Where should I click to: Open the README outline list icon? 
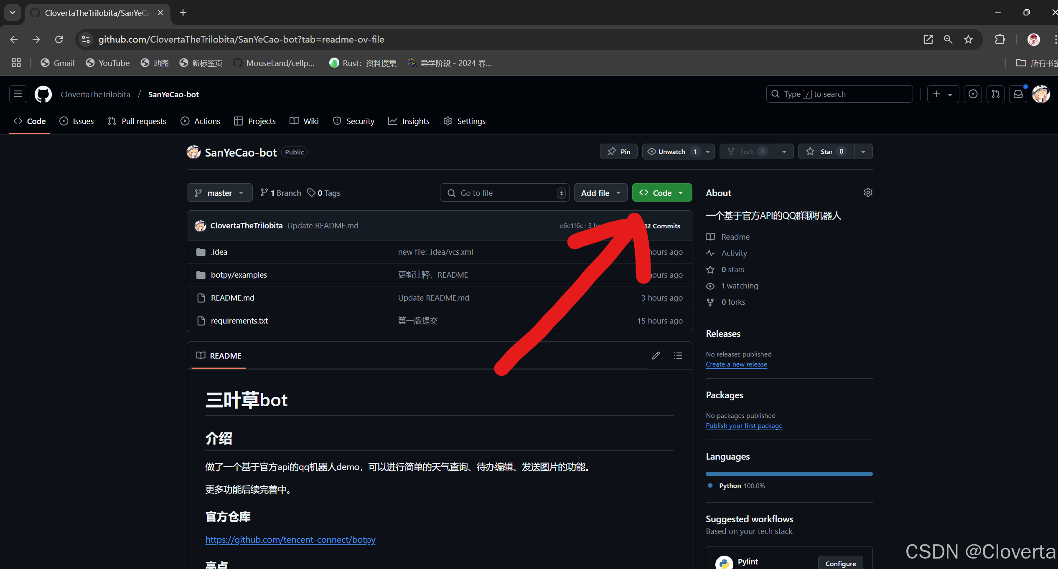pos(678,356)
